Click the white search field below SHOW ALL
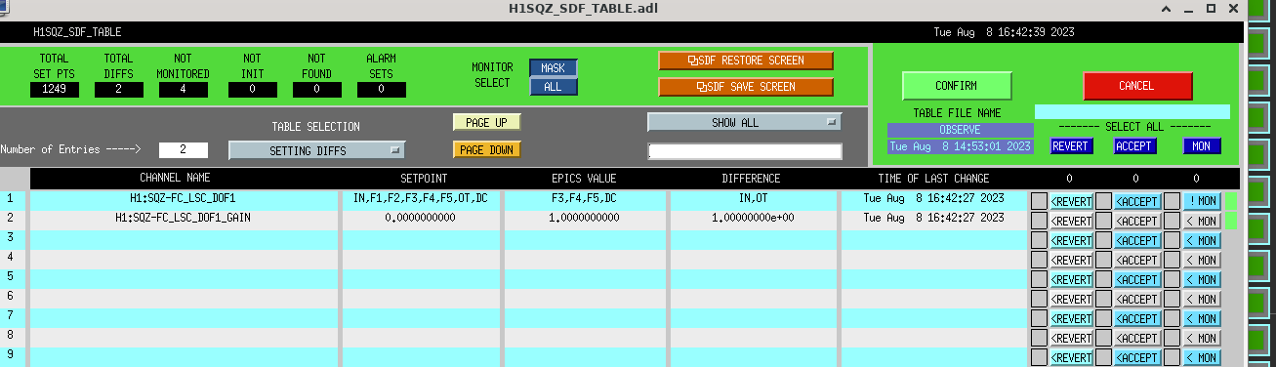The image size is (1276, 367). pos(744,151)
